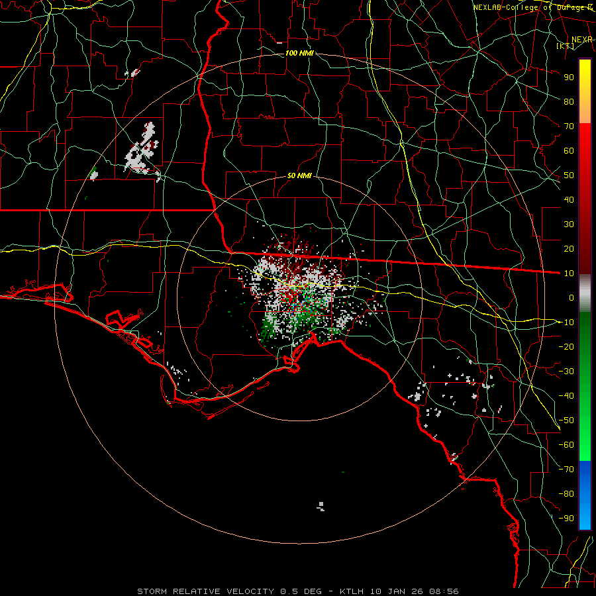The width and height of the screenshot is (596, 596).
Task: Click the "10 JAN 26" date text
Action: [397, 591]
